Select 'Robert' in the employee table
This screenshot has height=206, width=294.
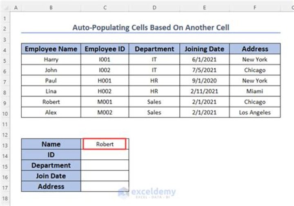(51, 102)
